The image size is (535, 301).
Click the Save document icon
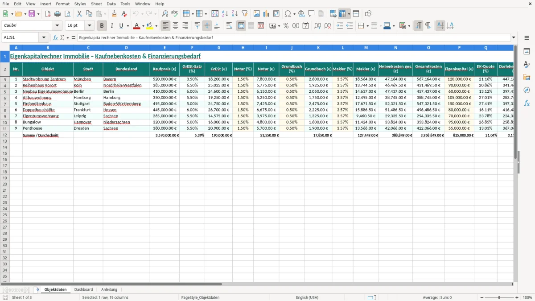tap(32, 14)
